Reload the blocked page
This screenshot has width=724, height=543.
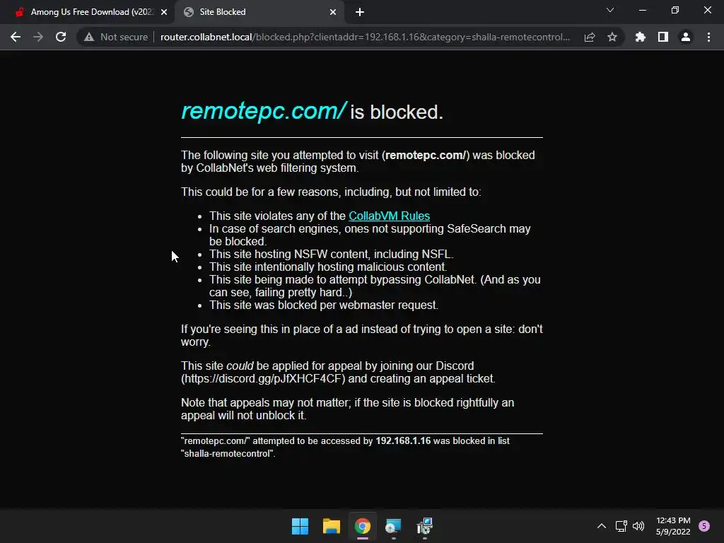[x=61, y=37]
